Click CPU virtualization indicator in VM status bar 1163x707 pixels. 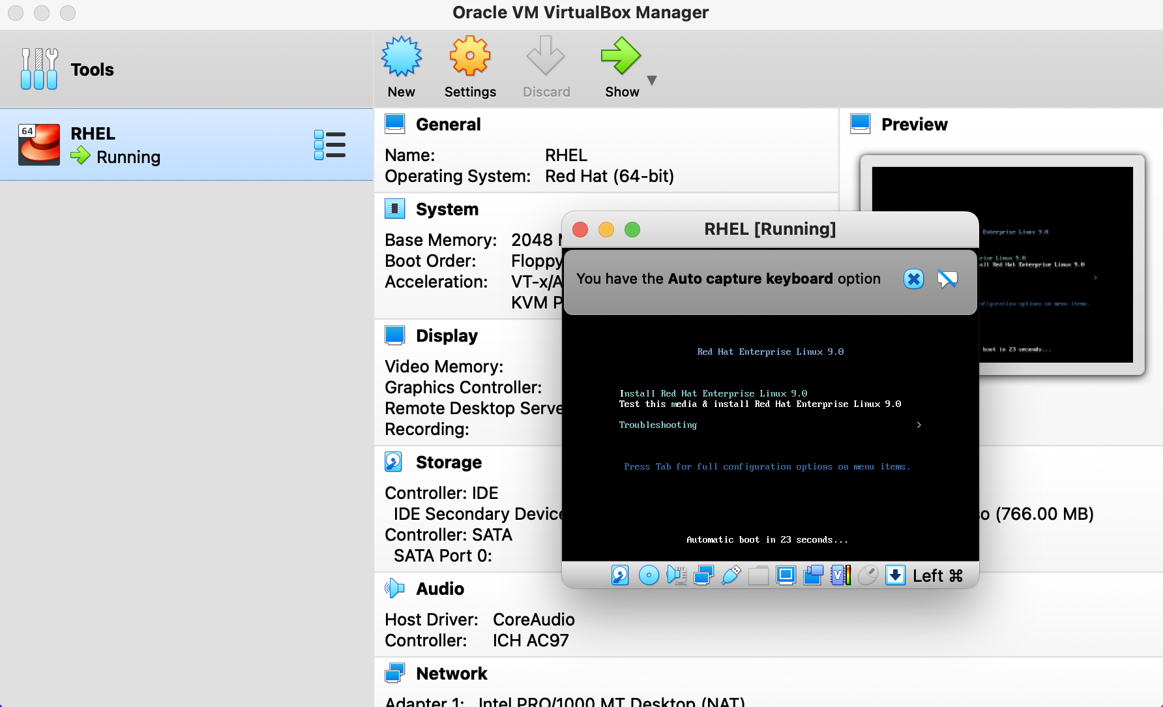tap(841, 575)
